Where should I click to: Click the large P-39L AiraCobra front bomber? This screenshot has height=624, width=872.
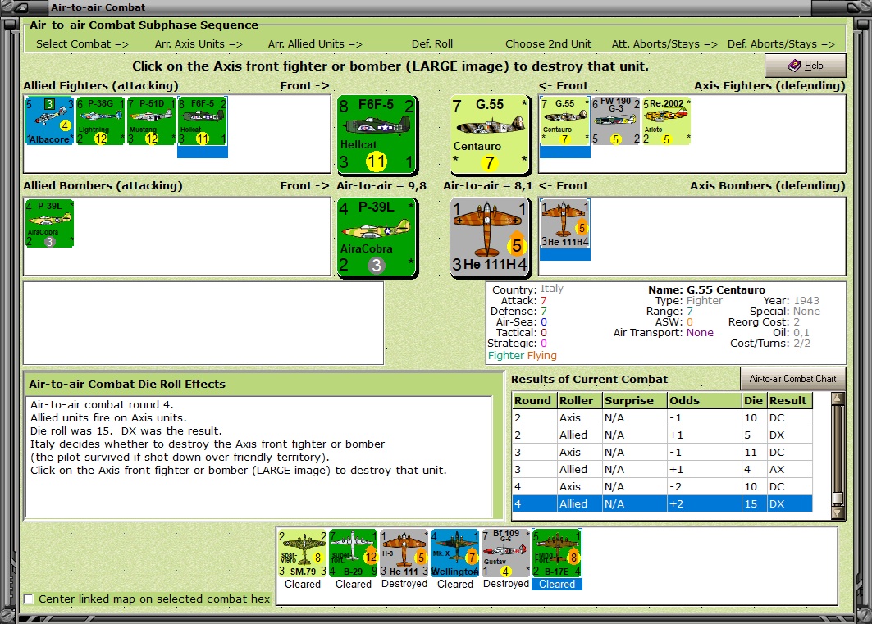pyautogui.click(x=377, y=237)
